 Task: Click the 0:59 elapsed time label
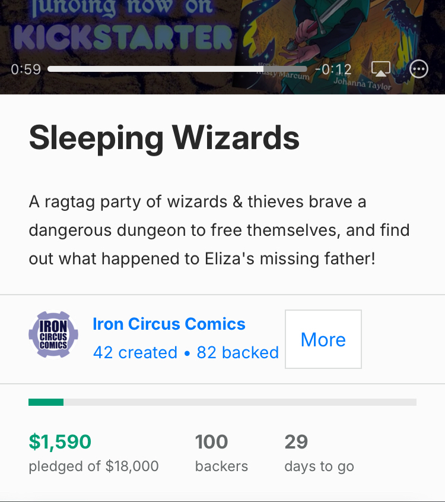click(26, 70)
